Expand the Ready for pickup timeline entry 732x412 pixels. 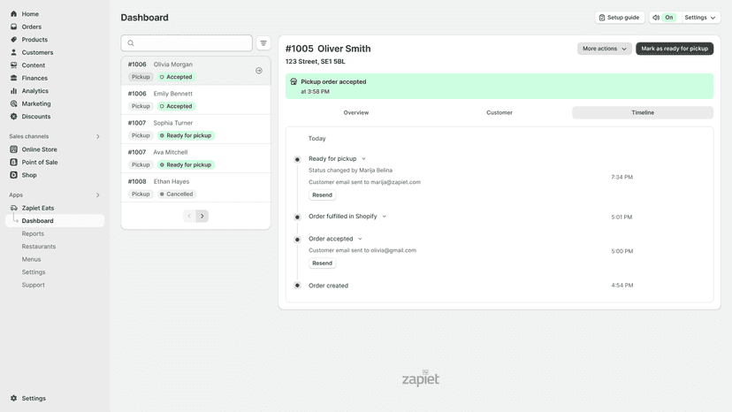coord(363,159)
